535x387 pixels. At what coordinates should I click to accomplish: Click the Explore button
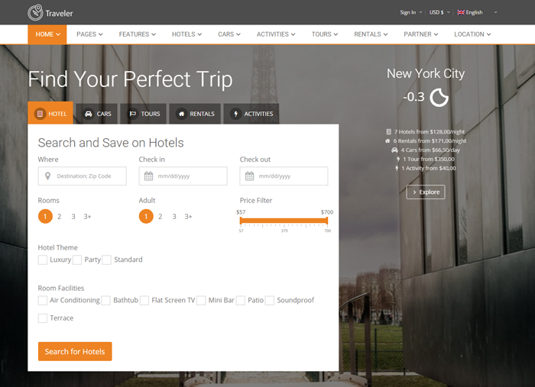pyautogui.click(x=426, y=192)
